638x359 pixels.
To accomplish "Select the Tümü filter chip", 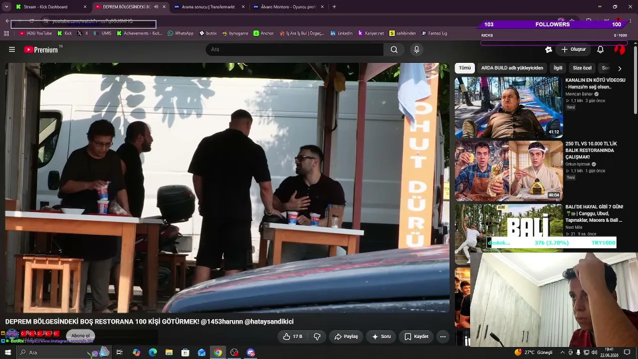I will point(465,68).
